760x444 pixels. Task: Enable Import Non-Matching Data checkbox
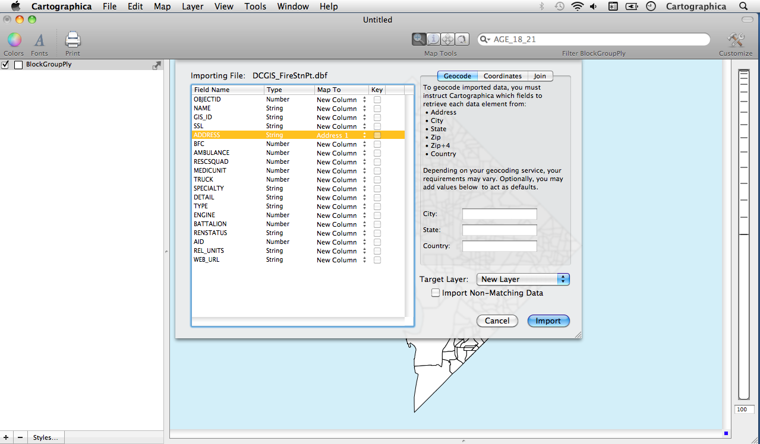(436, 293)
